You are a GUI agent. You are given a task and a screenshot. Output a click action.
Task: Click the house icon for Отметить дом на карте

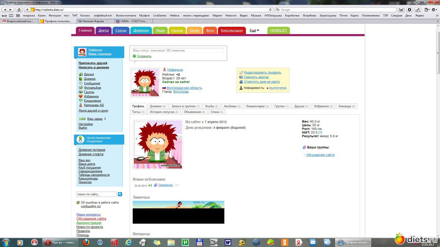[241, 82]
